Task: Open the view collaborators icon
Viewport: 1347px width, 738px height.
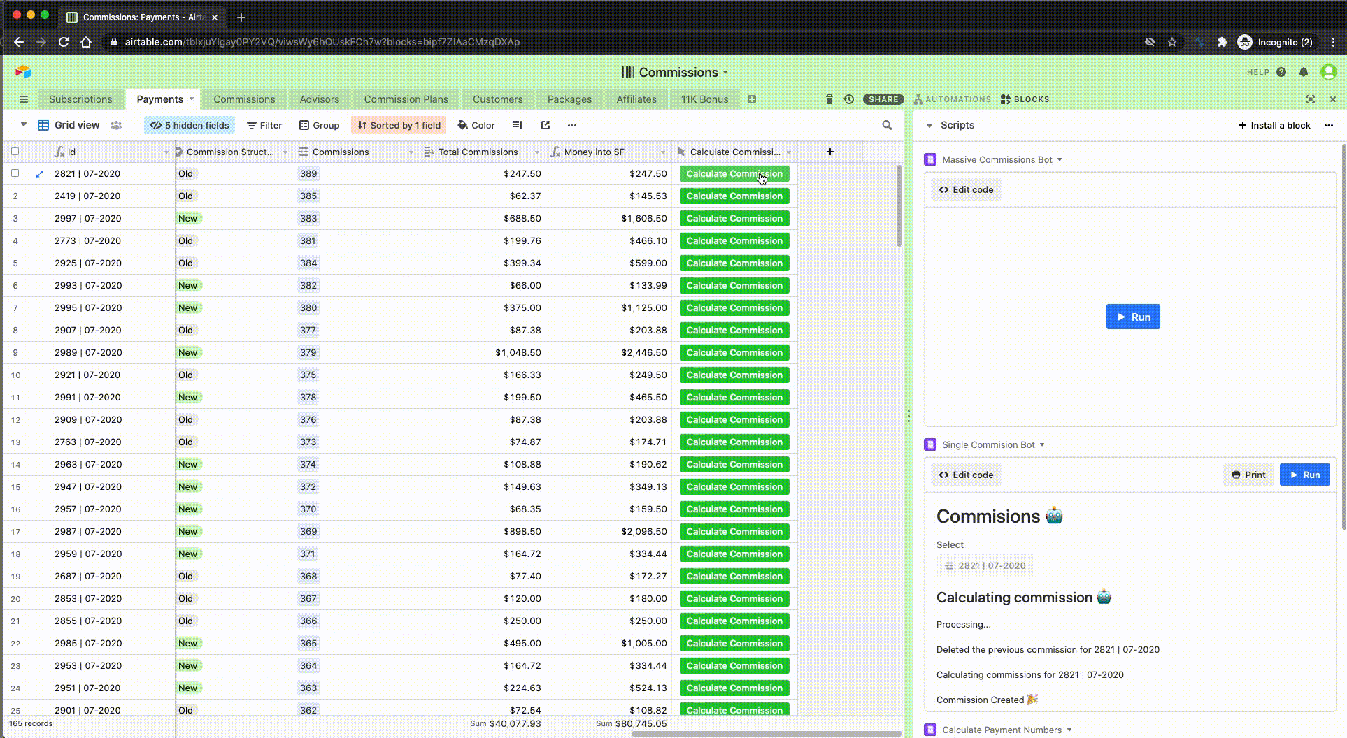Action: coord(116,125)
